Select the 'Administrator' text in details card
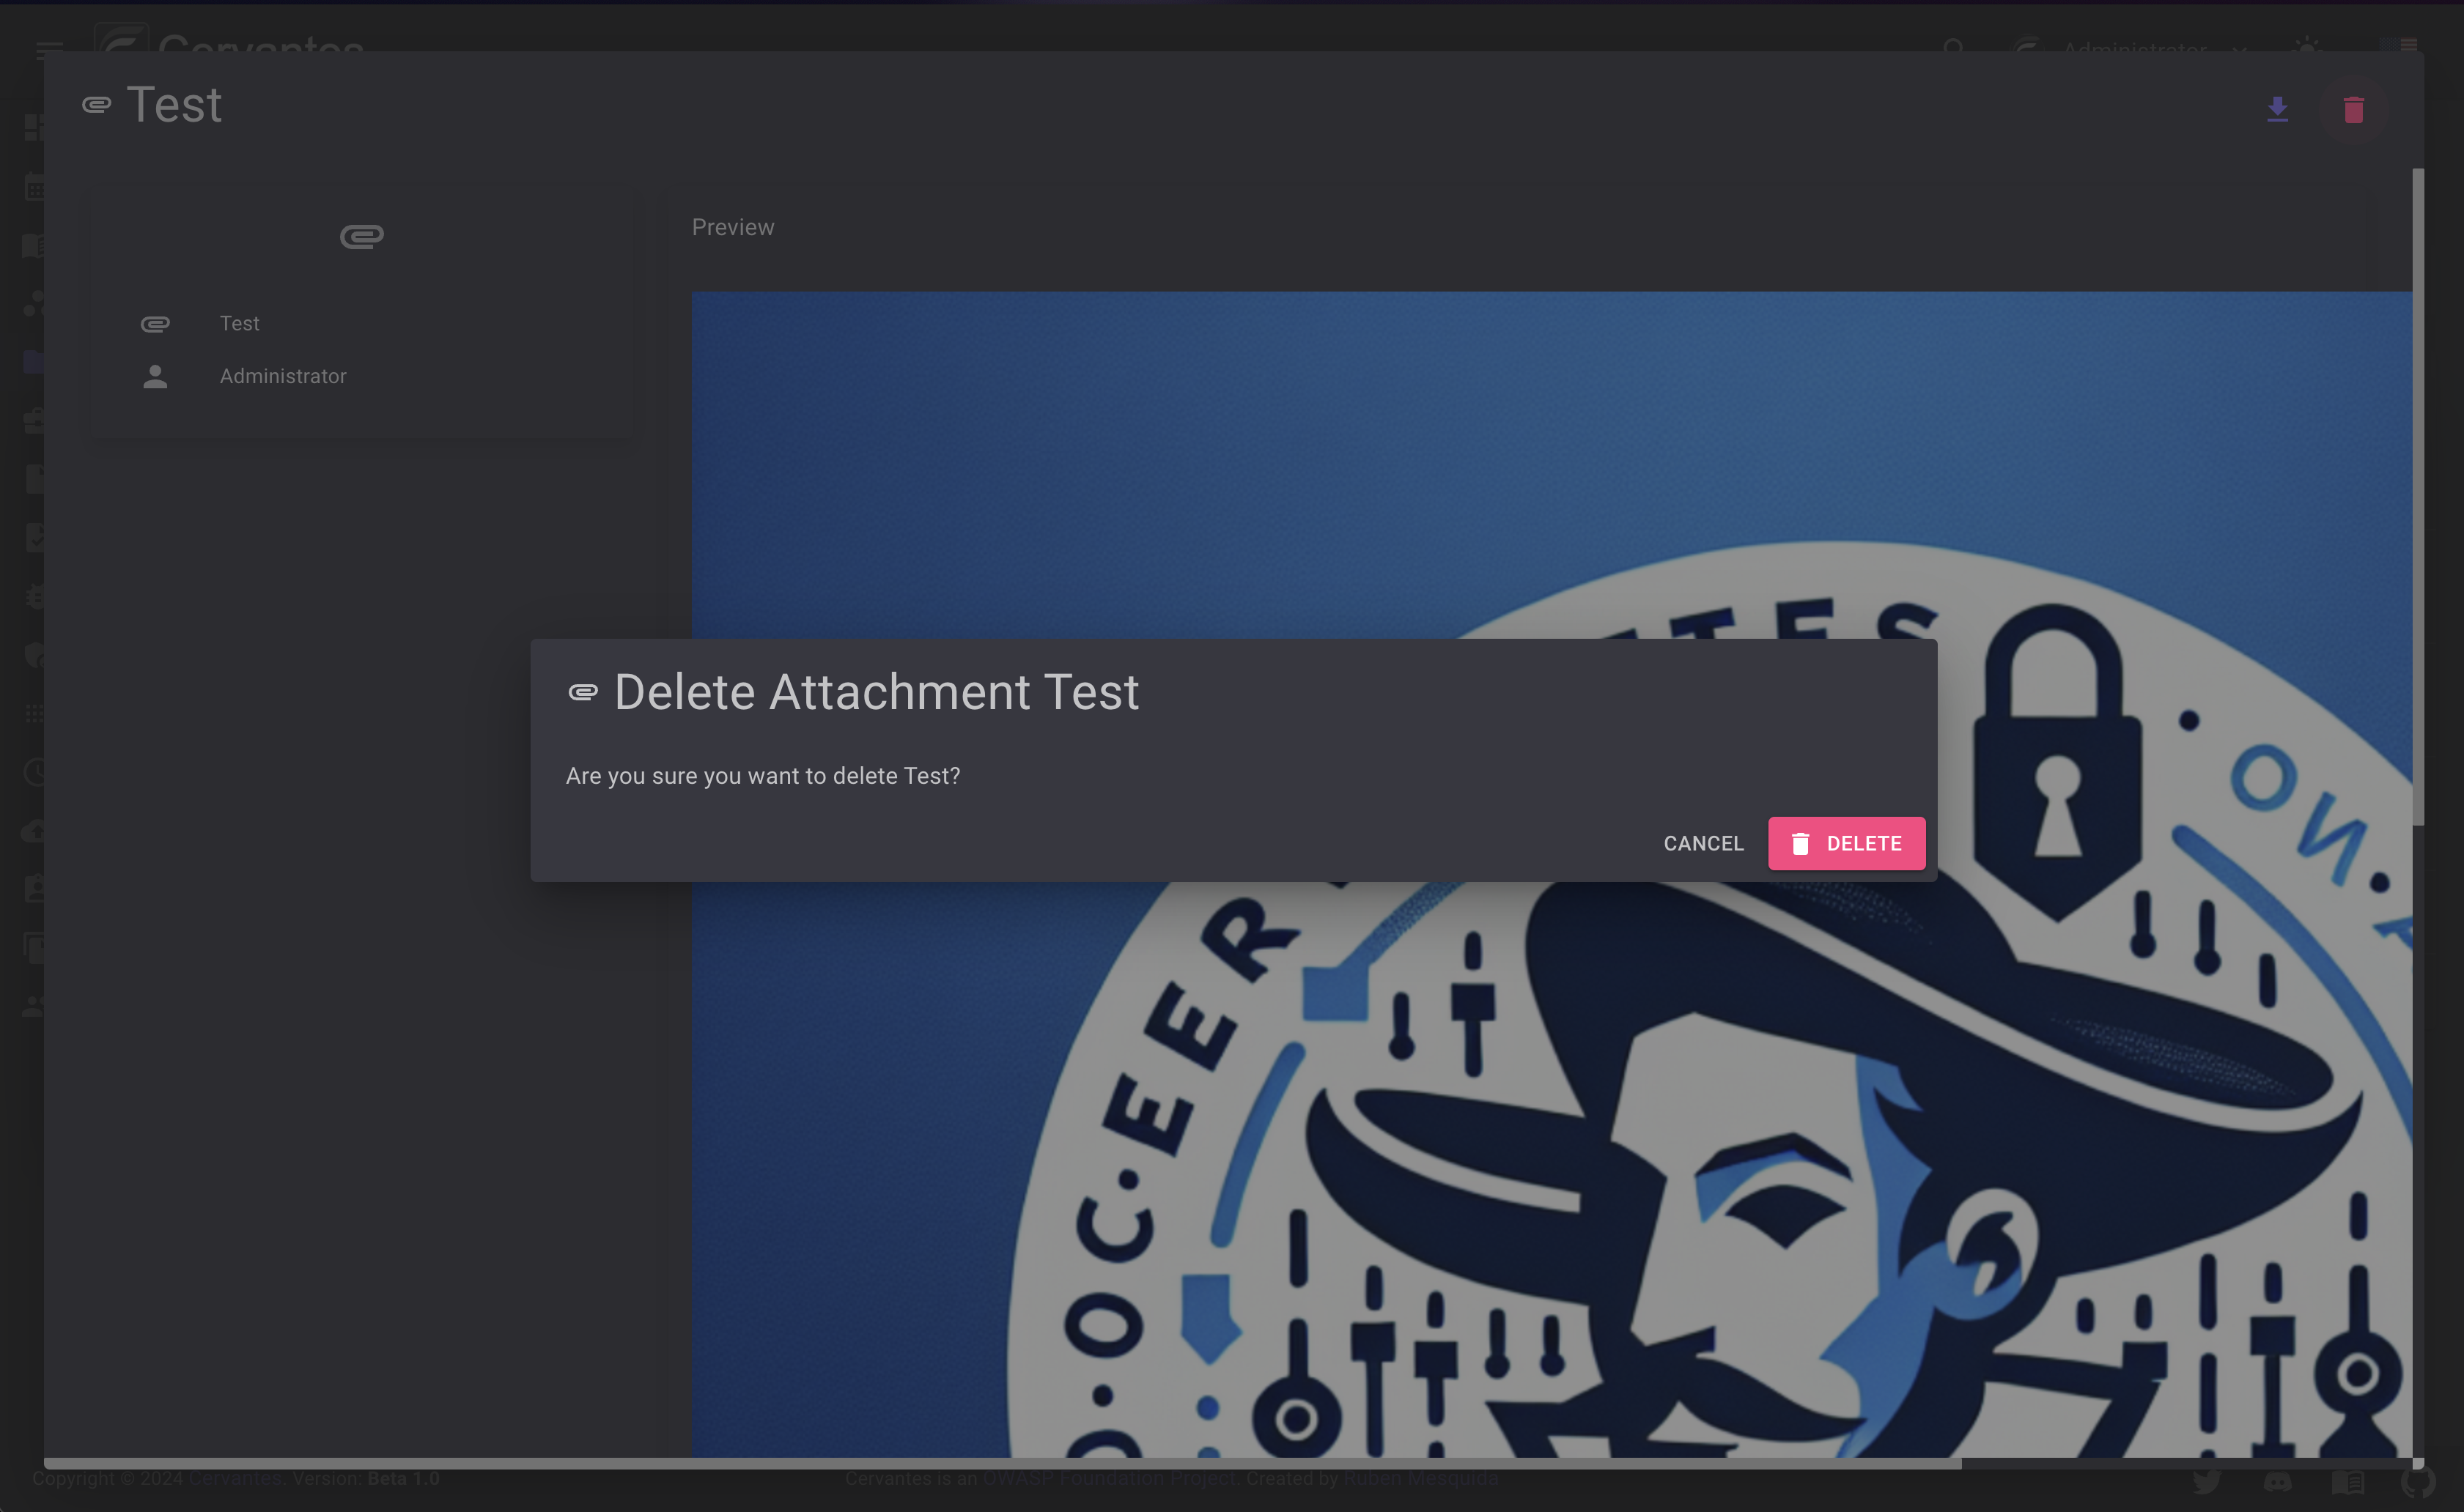Screen dimensions: 2464x1512 pyautogui.click(x=283, y=376)
